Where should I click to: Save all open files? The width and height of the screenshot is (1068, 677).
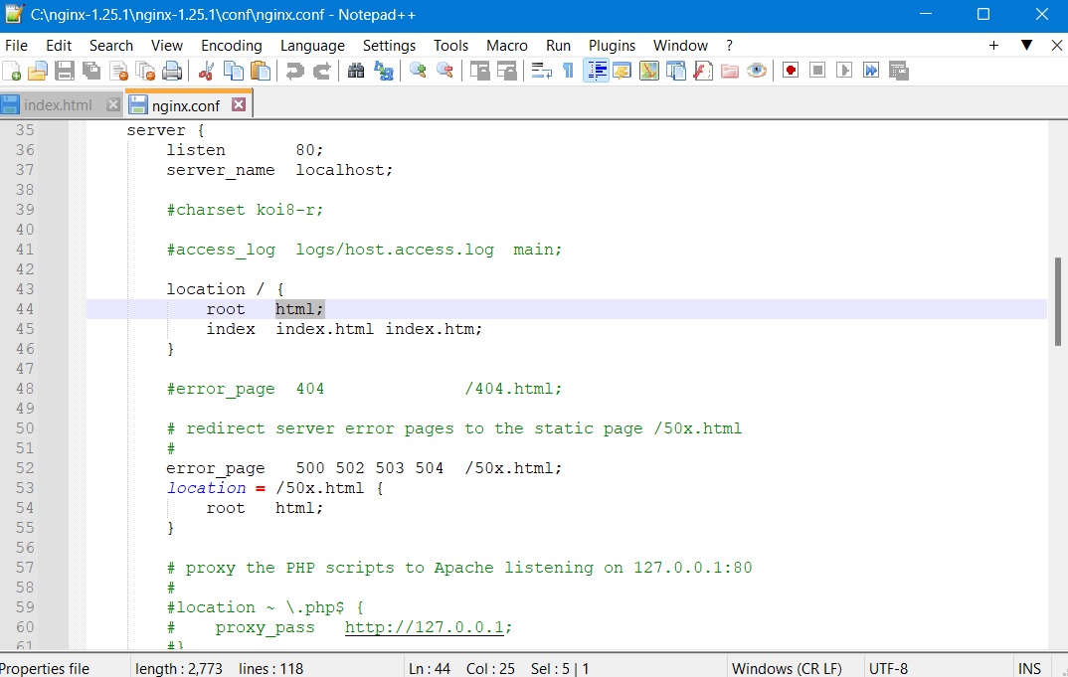(90, 70)
